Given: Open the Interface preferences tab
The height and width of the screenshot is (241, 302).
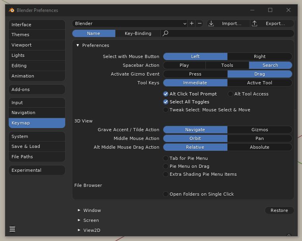Looking at the screenshot, I should [37, 25].
